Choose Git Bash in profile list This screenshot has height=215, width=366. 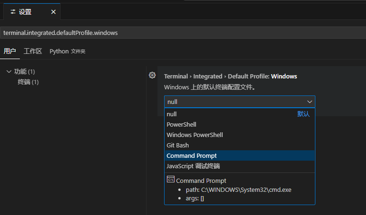[240, 145]
